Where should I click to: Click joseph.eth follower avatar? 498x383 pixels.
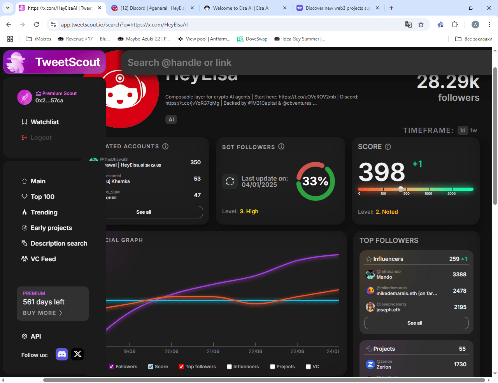click(370, 307)
